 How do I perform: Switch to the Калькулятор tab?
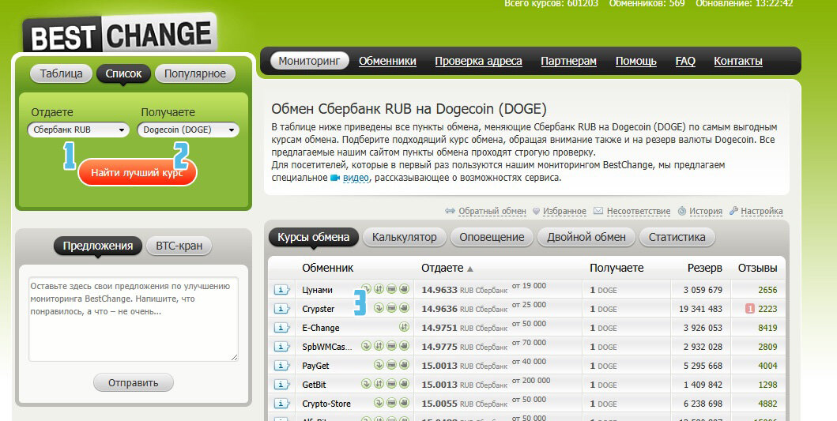click(404, 237)
